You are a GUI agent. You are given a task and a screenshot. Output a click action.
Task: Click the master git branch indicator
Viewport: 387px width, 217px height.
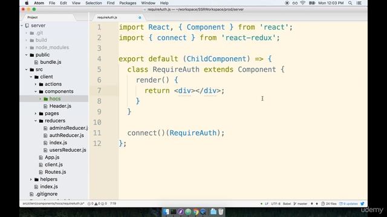click(301, 204)
